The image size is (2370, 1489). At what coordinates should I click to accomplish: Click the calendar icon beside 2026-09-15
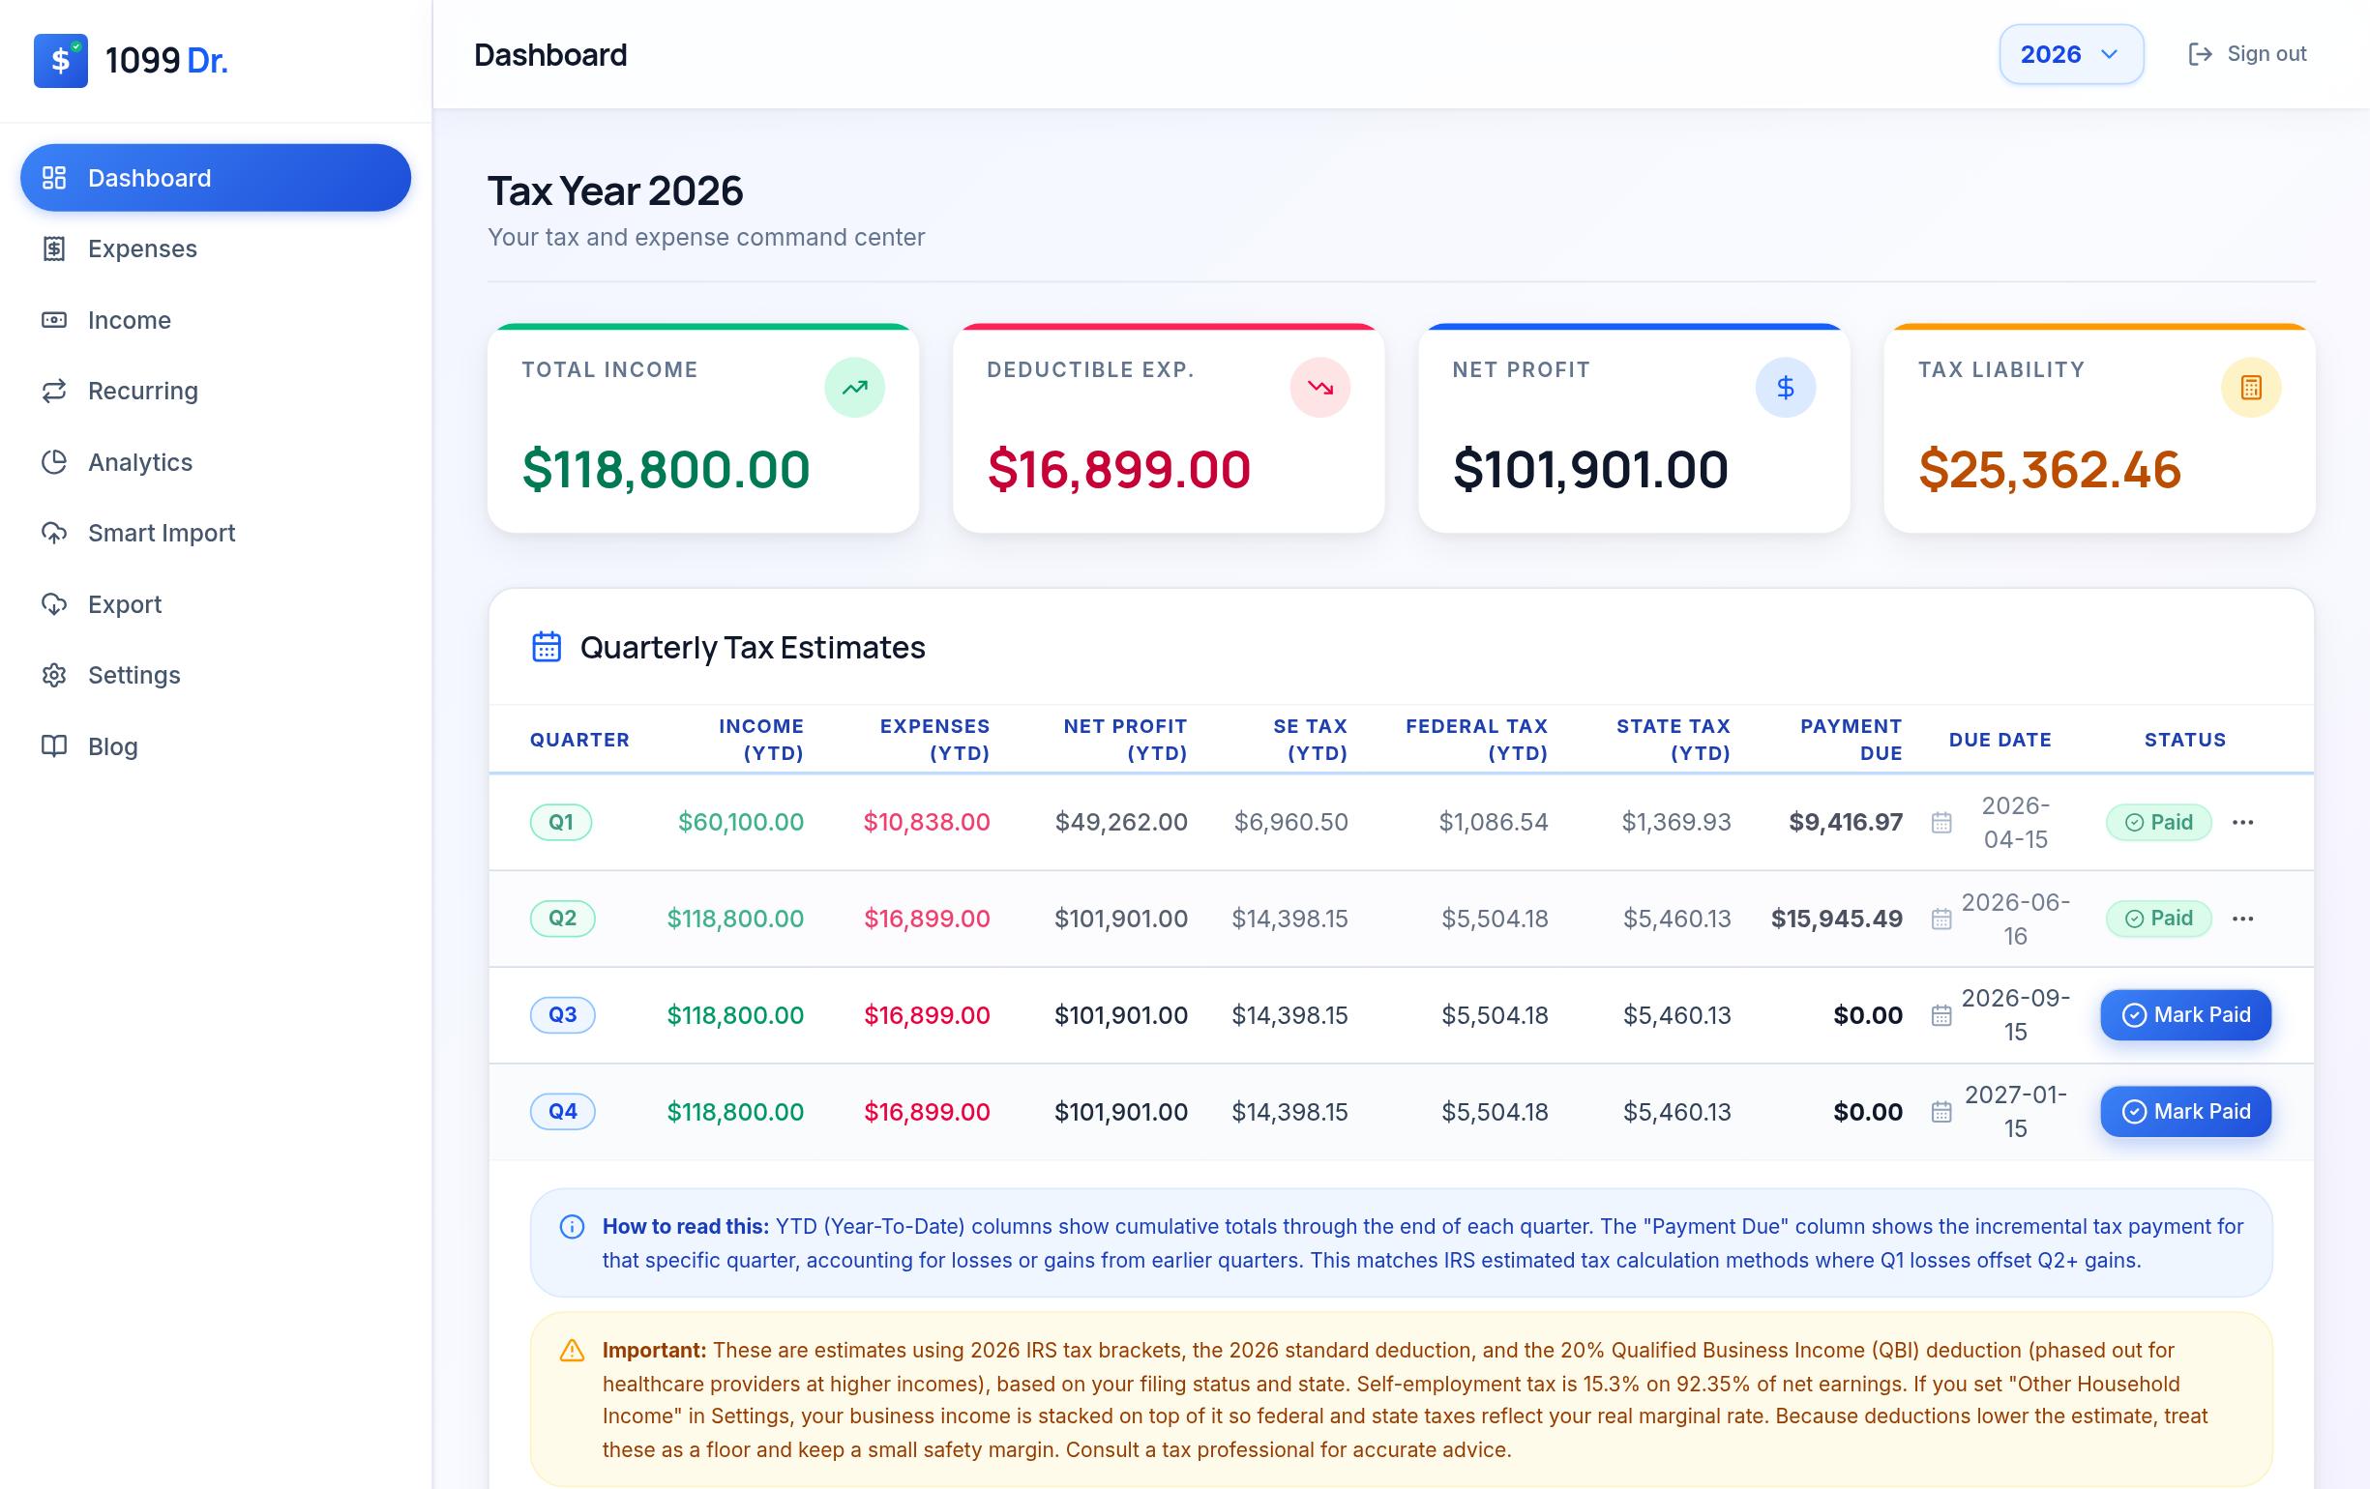pyautogui.click(x=1940, y=1015)
